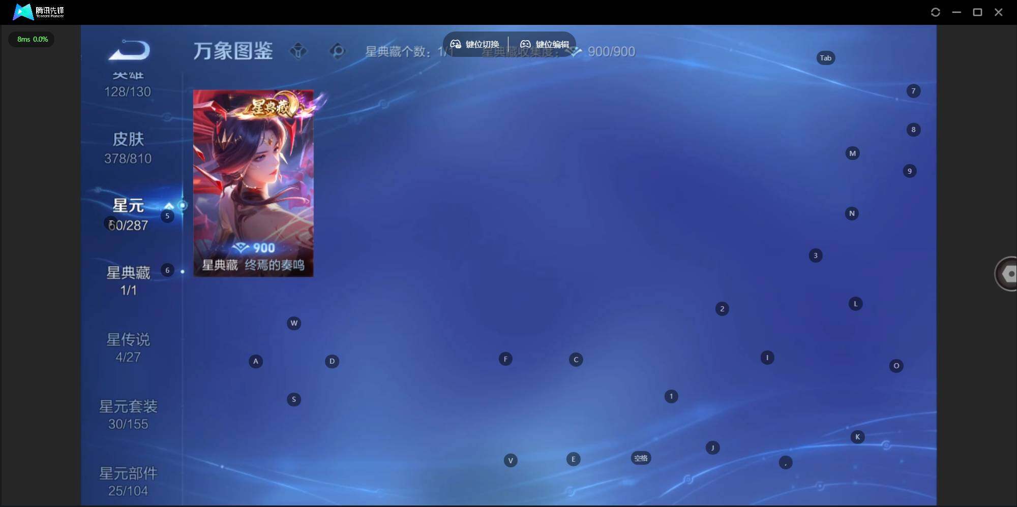Viewport: 1017px width, 507px height.
Task: Click the Tab key mapping marker
Action: click(826, 58)
